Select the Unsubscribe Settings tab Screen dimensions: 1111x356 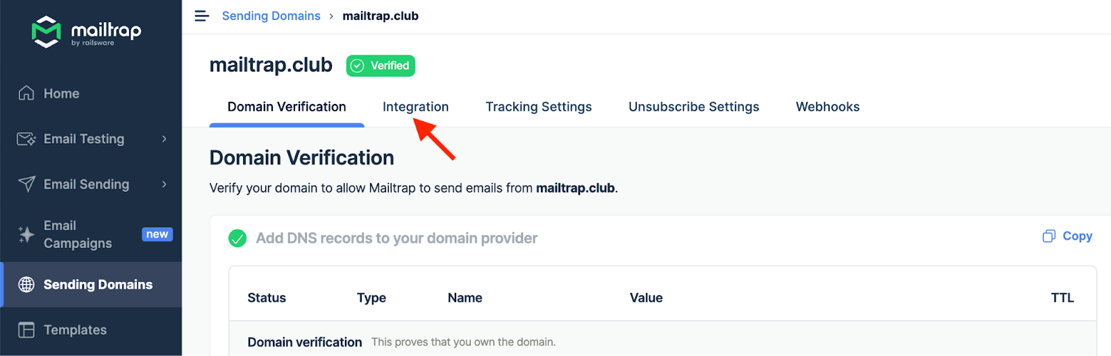coord(694,107)
